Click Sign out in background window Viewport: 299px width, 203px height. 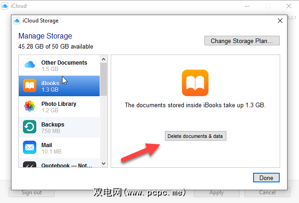pos(32,192)
